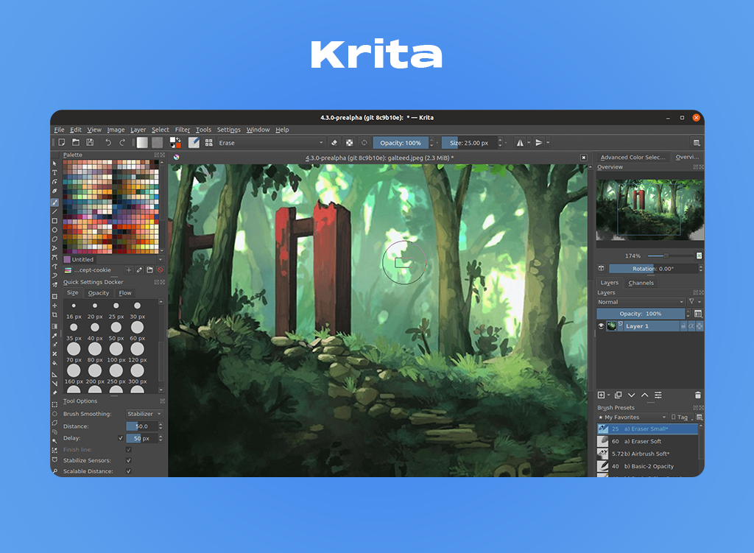Image resolution: width=754 pixels, height=553 pixels.
Task: Expand the My Favorites brush tag dropdown
Action: click(633, 417)
